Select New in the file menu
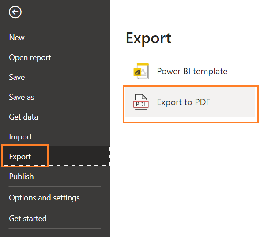 click(x=17, y=38)
